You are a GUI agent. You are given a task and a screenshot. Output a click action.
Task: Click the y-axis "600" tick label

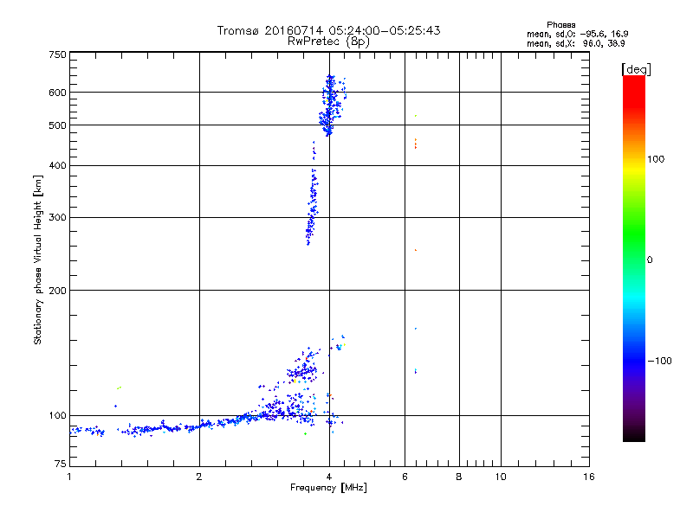(57, 93)
